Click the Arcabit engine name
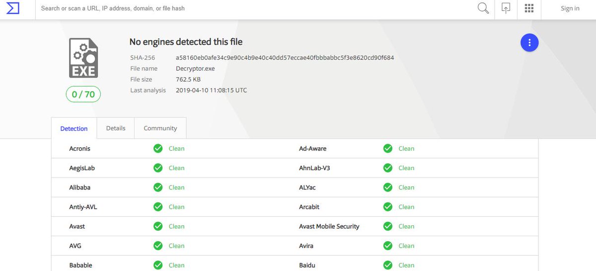The height and width of the screenshot is (271, 596). click(309, 207)
